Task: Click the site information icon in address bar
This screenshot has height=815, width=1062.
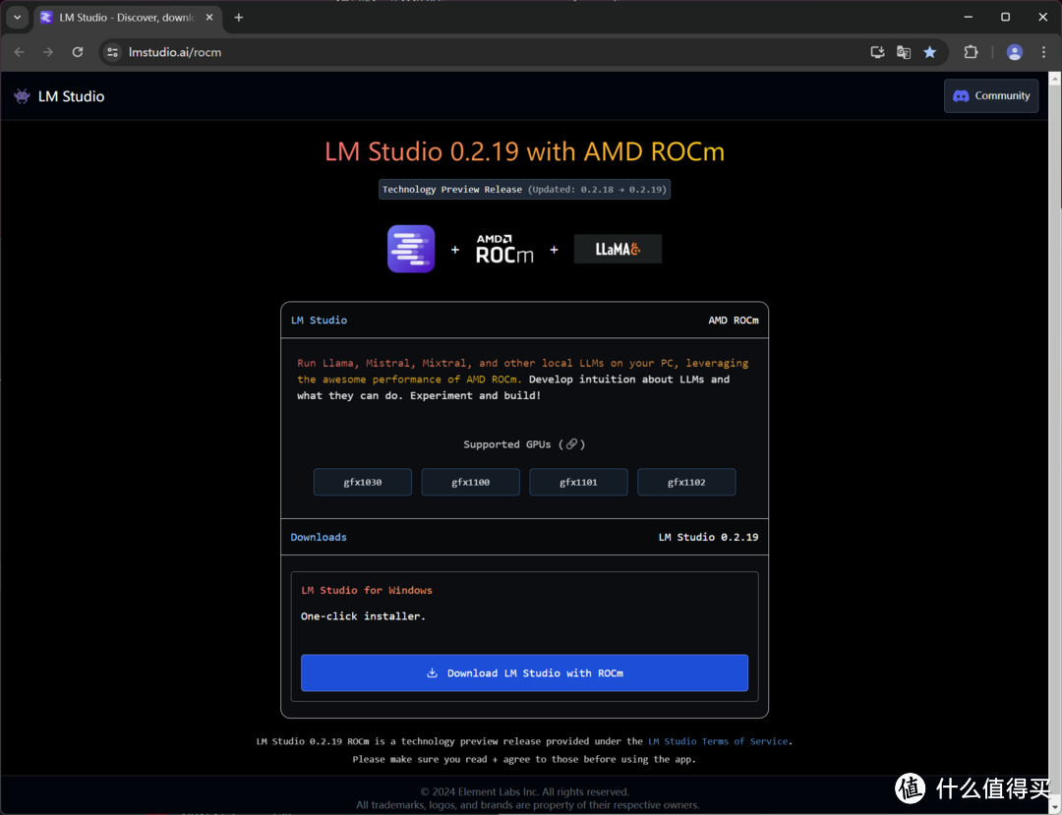Action: (112, 52)
